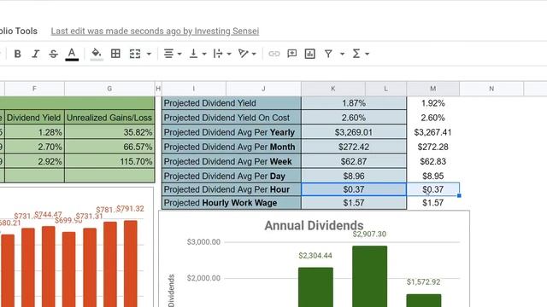Click the text rotation icon
Image resolution: width=547 pixels, height=307 pixels.
click(243, 54)
